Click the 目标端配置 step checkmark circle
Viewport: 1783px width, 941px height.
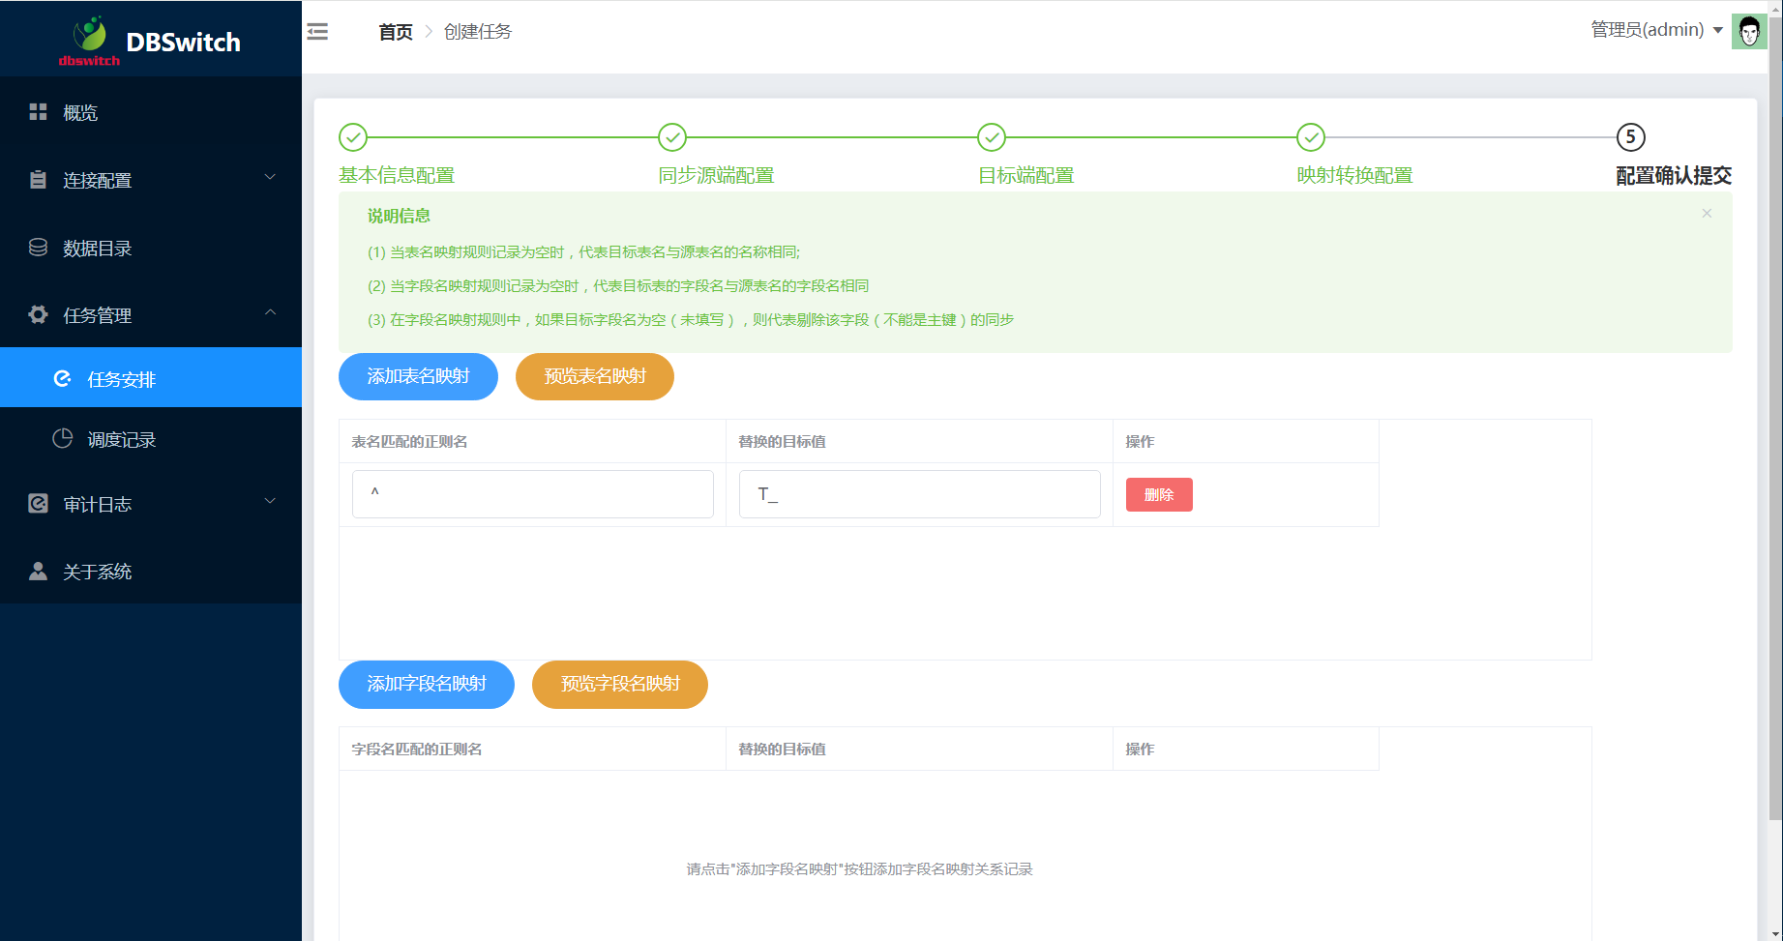992,137
